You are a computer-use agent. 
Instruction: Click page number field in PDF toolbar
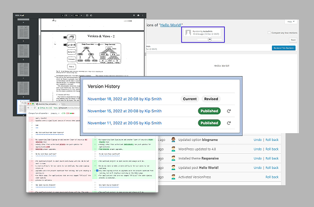click(x=63, y=16)
